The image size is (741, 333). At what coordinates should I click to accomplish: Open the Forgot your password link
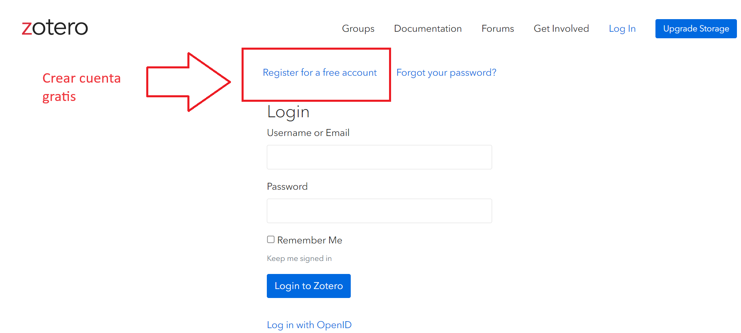point(446,72)
